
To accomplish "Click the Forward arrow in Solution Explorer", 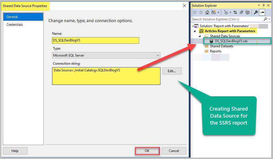I will [201, 12].
